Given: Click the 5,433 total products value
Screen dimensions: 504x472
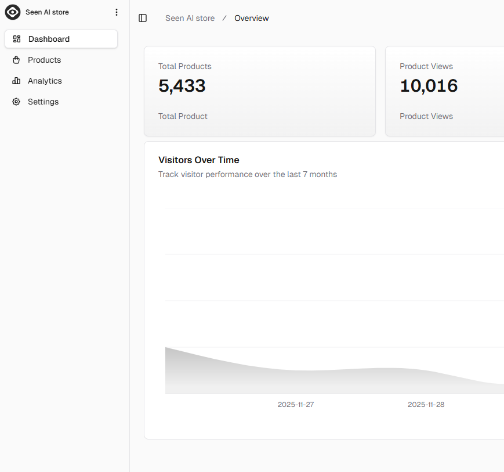Looking at the screenshot, I should (182, 86).
